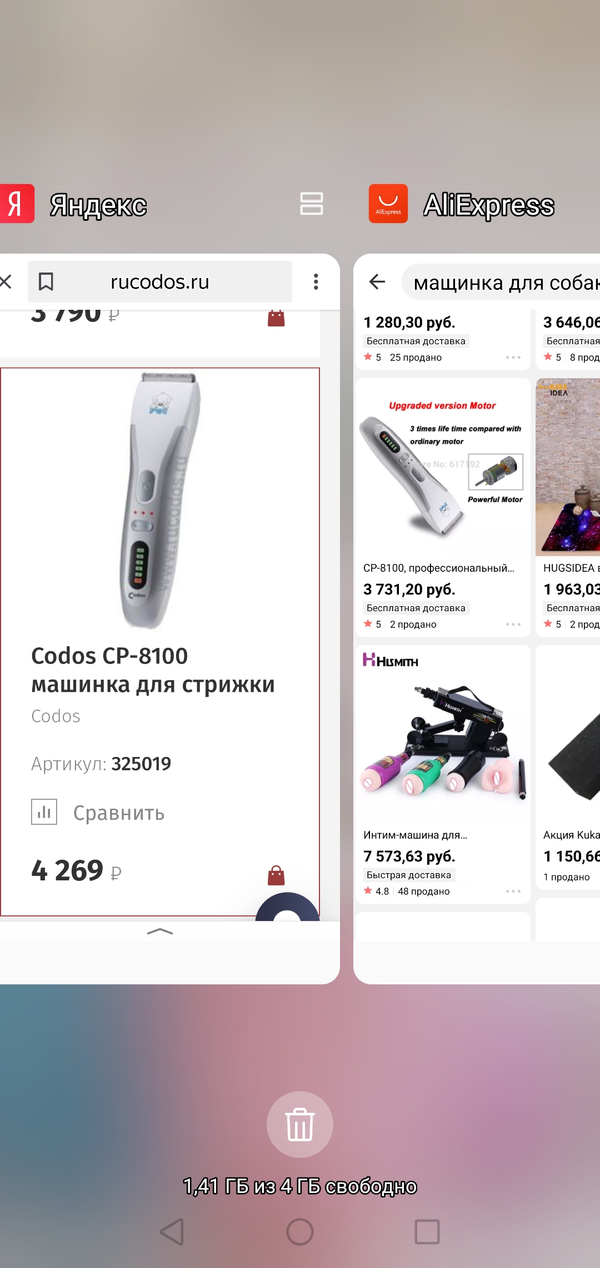The height and width of the screenshot is (1268, 600).
Task: Tap the red cart icon beside the partially visible price
Action: point(276,318)
